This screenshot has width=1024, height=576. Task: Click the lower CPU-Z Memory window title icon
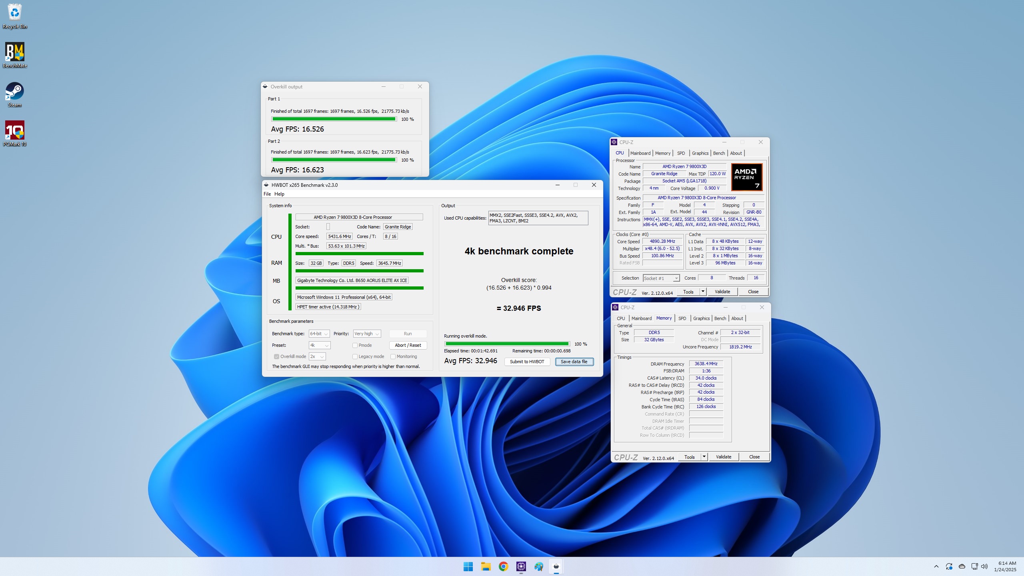(x=615, y=307)
